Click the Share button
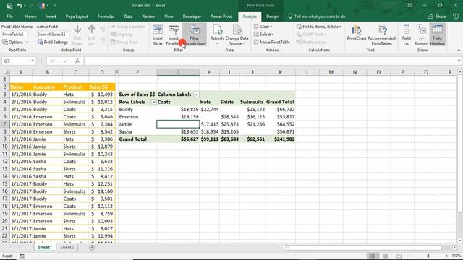The width and height of the screenshot is (463, 260). 437,17
